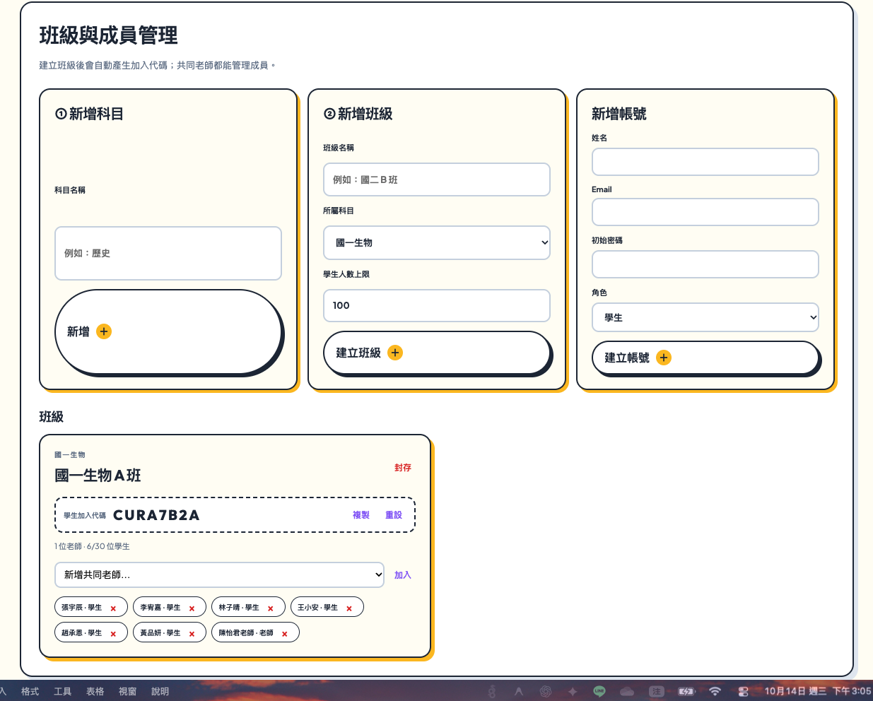Viewport: 873px width, 701px height.
Task: Click 加入 to add co-teacher
Action: pyautogui.click(x=403, y=575)
